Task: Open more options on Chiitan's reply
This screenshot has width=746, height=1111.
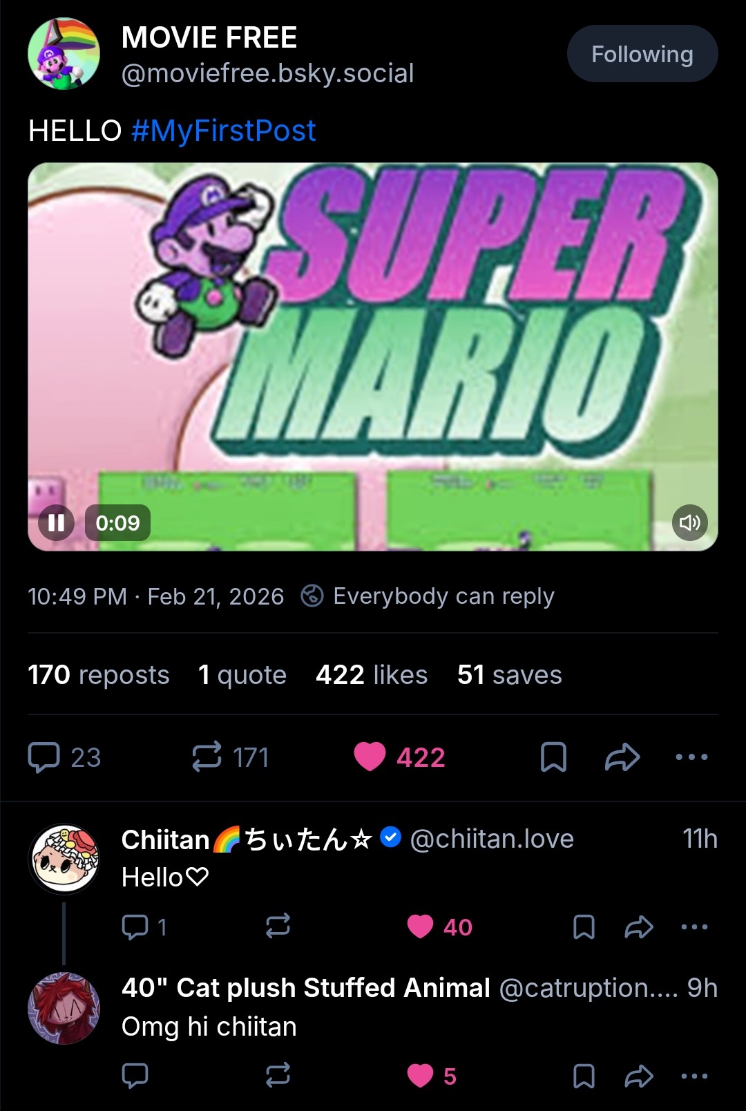Action: click(694, 927)
